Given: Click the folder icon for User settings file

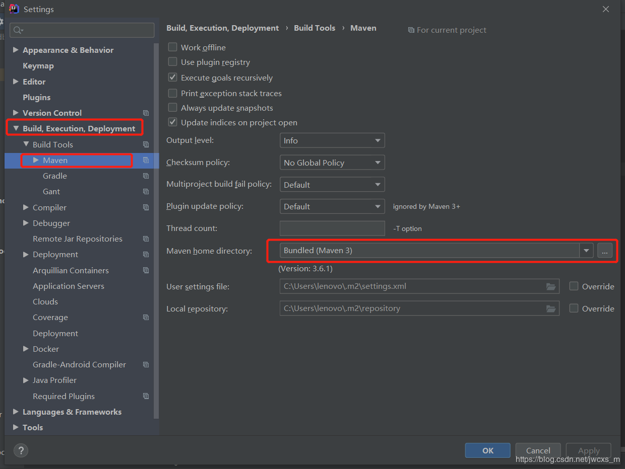Looking at the screenshot, I should pos(551,286).
